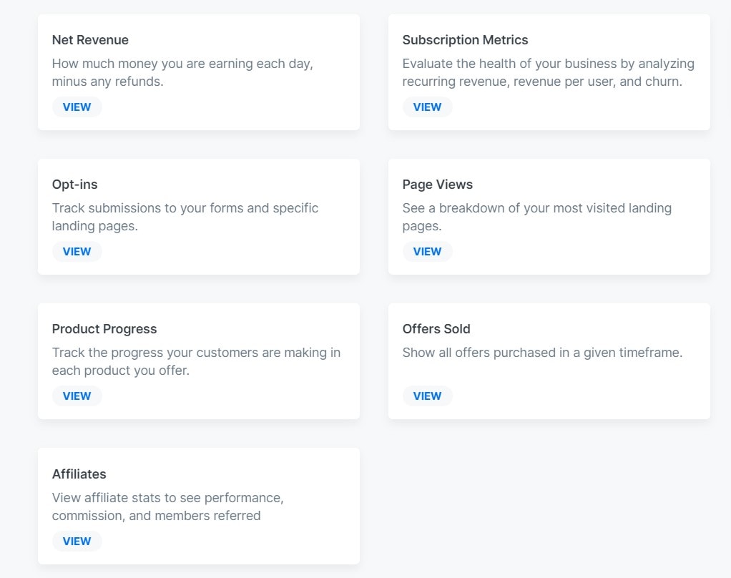
Task: Select the Page Views title
Action: (x=437, y=185)
